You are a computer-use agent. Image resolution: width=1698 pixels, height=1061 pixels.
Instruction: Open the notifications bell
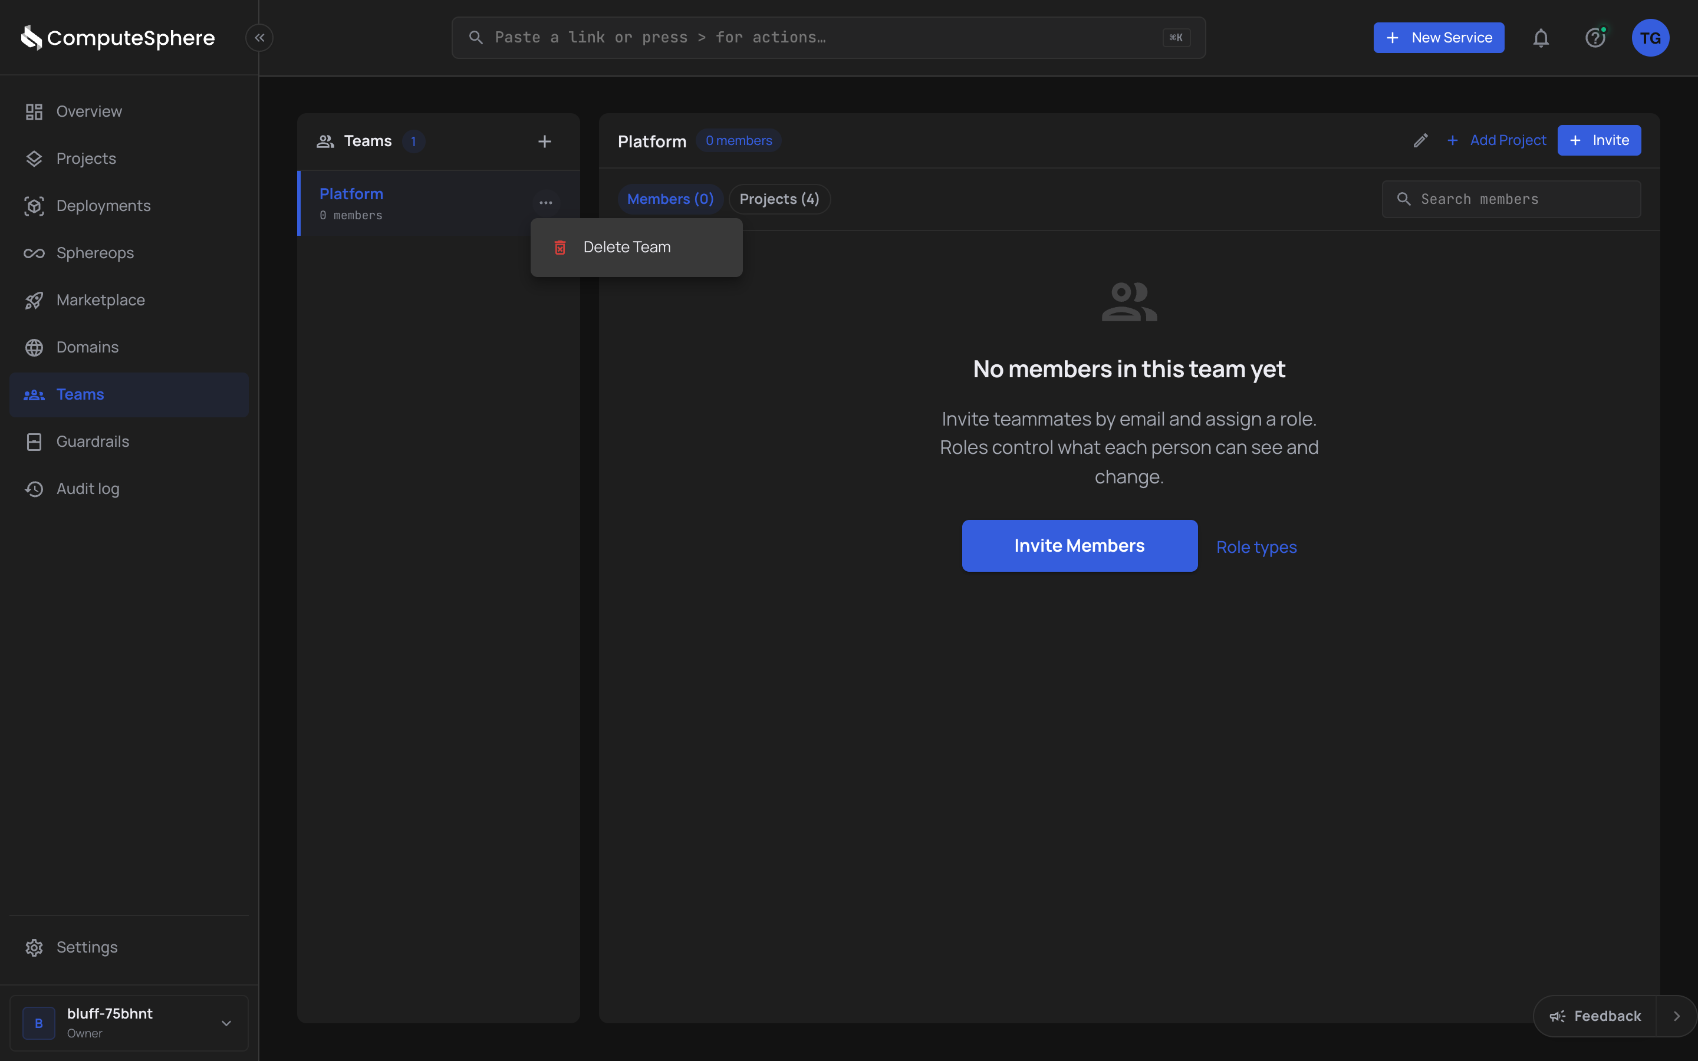[1541, 38]
